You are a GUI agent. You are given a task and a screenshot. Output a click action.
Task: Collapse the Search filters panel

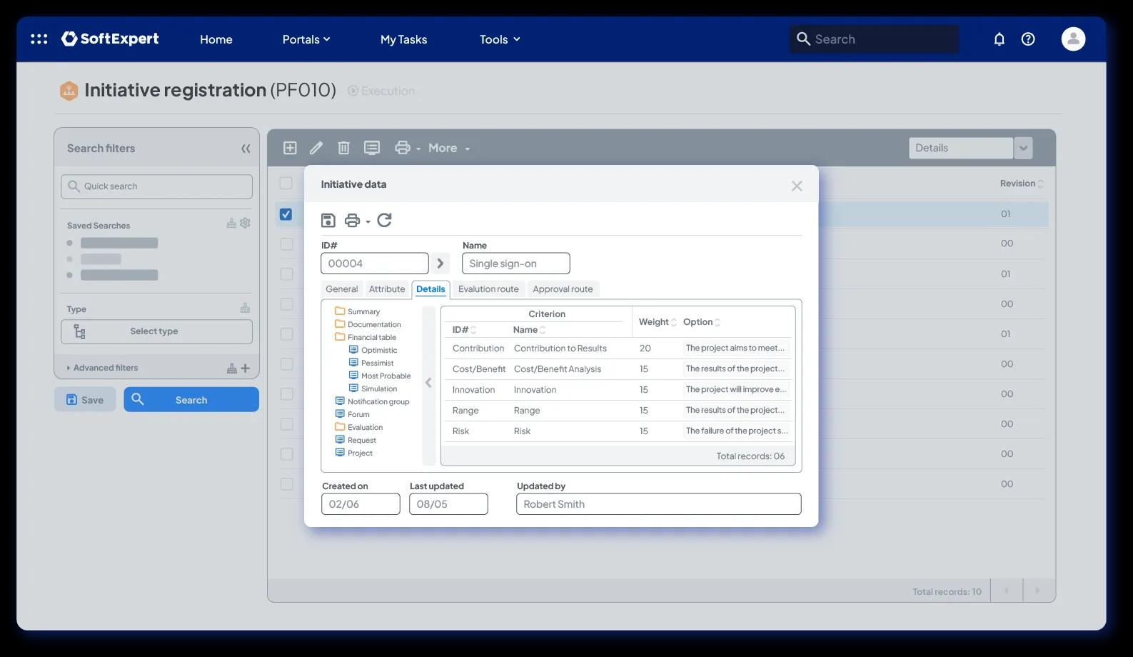pyautogui.click(x=246, y=149)
